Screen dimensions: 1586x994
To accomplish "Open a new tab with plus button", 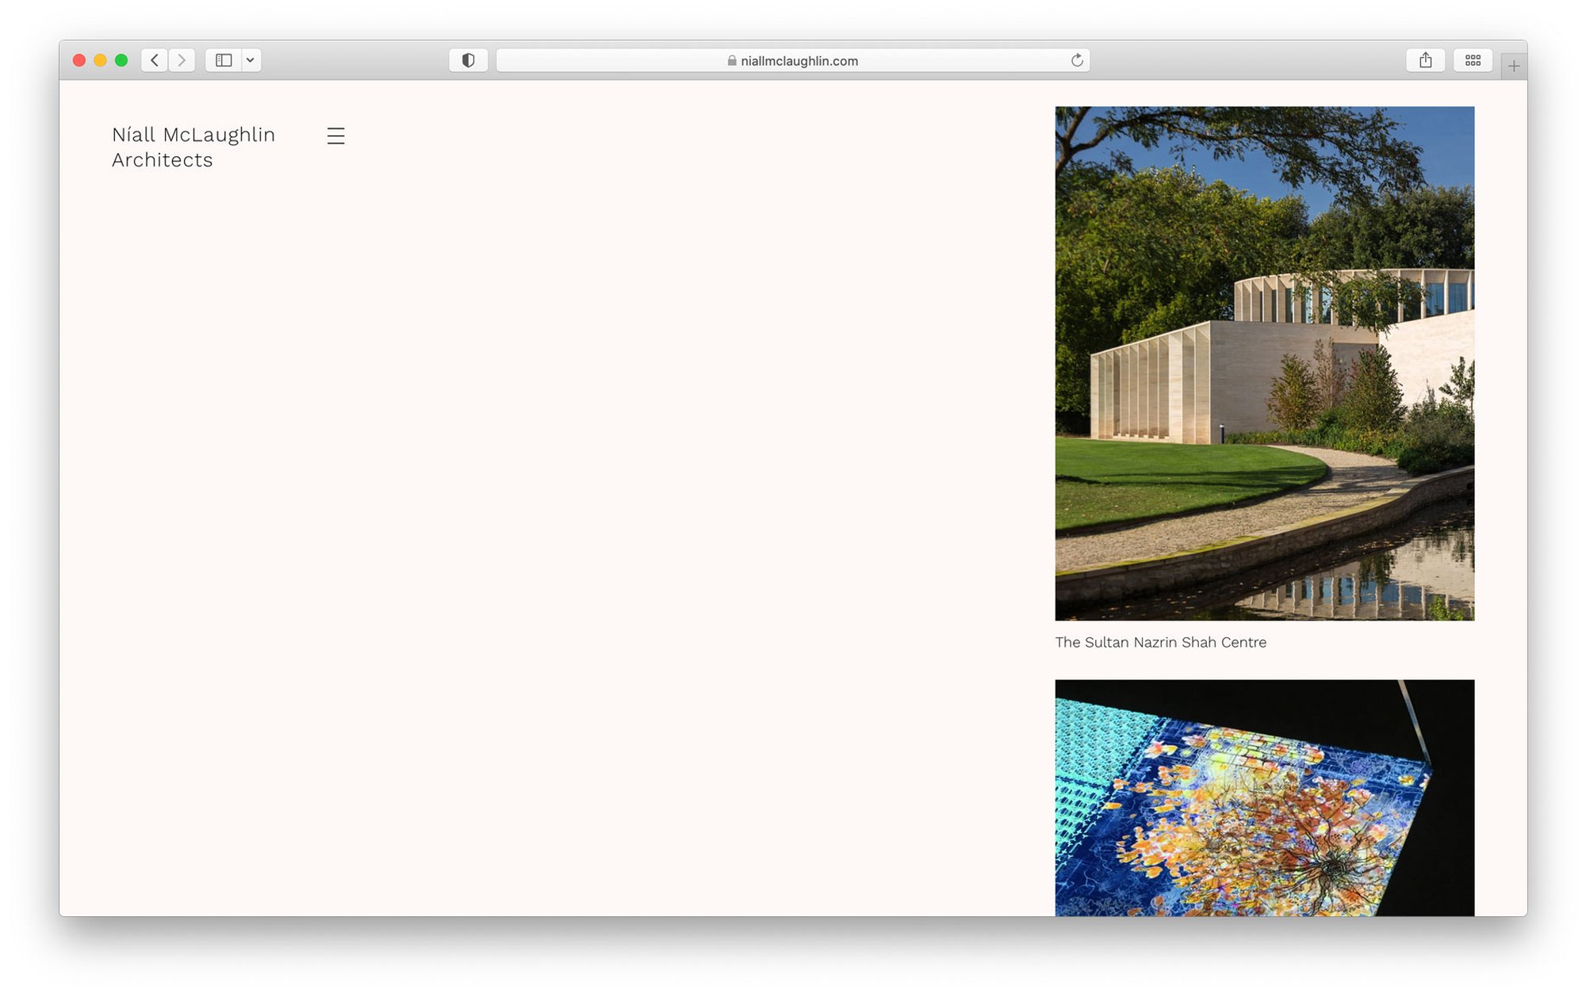I will (1513, 67).
